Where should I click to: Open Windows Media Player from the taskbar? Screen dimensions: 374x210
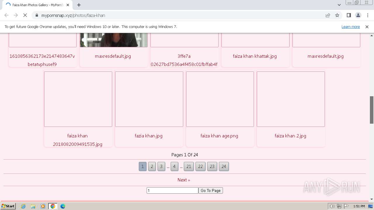(43, 206)
